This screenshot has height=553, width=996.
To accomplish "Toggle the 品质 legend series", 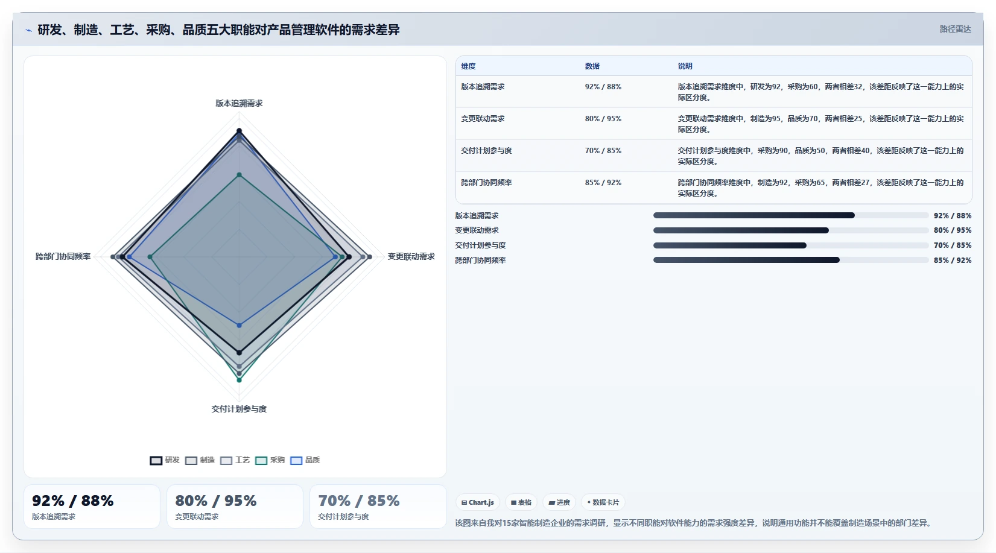I will [305, 460].
